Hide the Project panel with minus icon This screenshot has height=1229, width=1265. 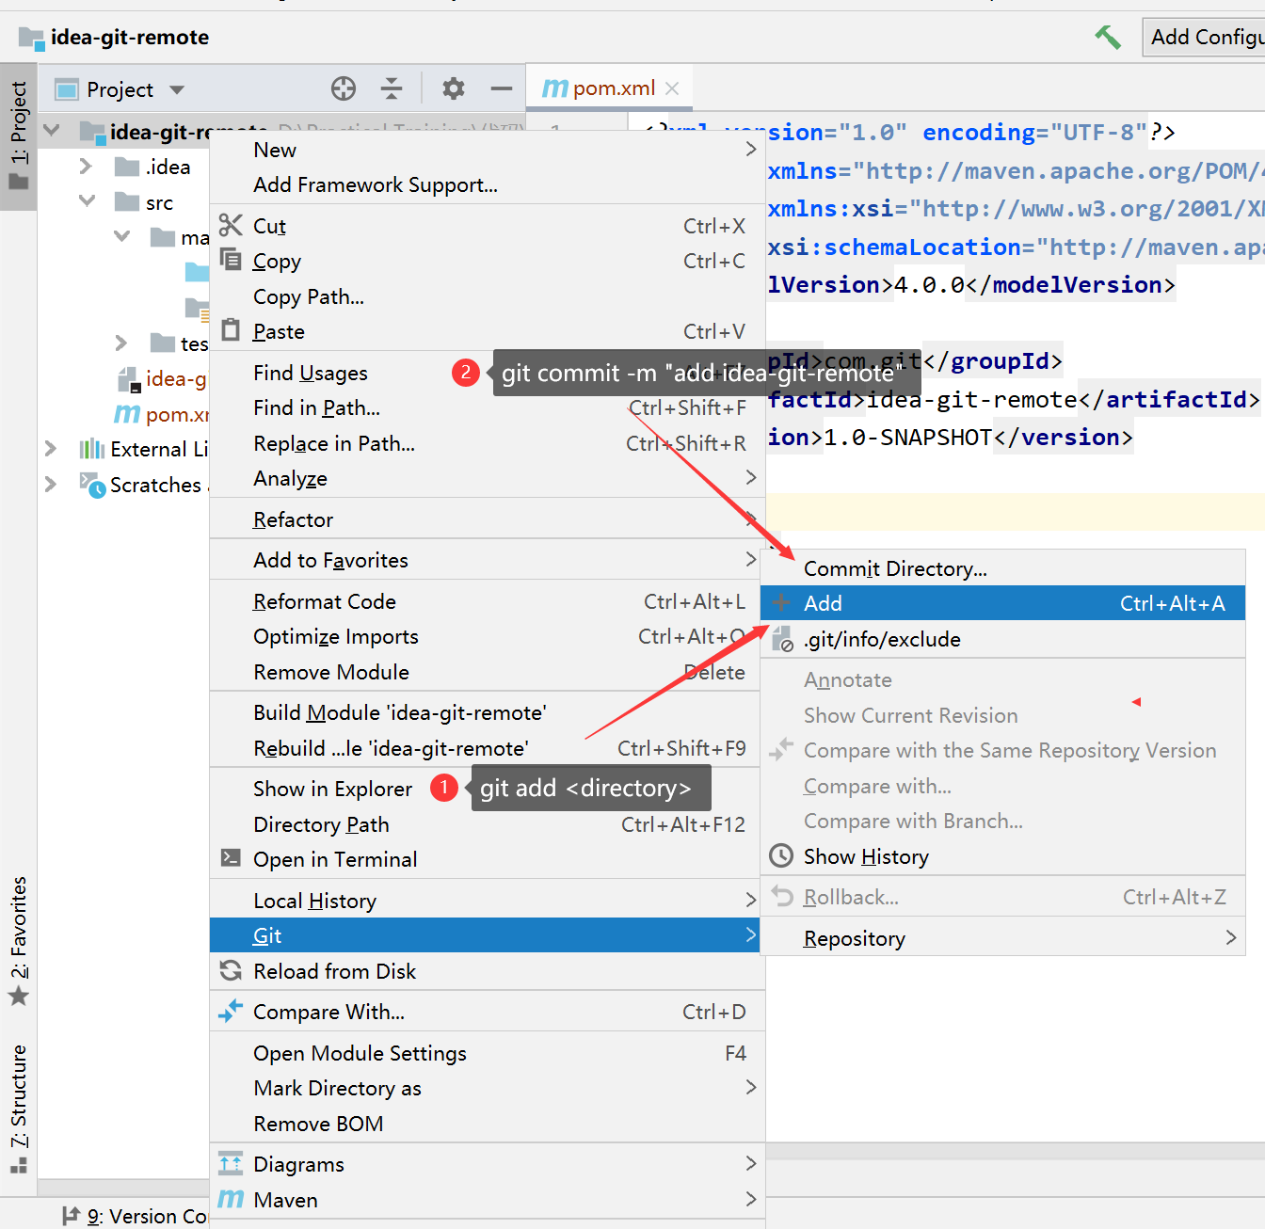pyautogui.click(x=502, y=88)
